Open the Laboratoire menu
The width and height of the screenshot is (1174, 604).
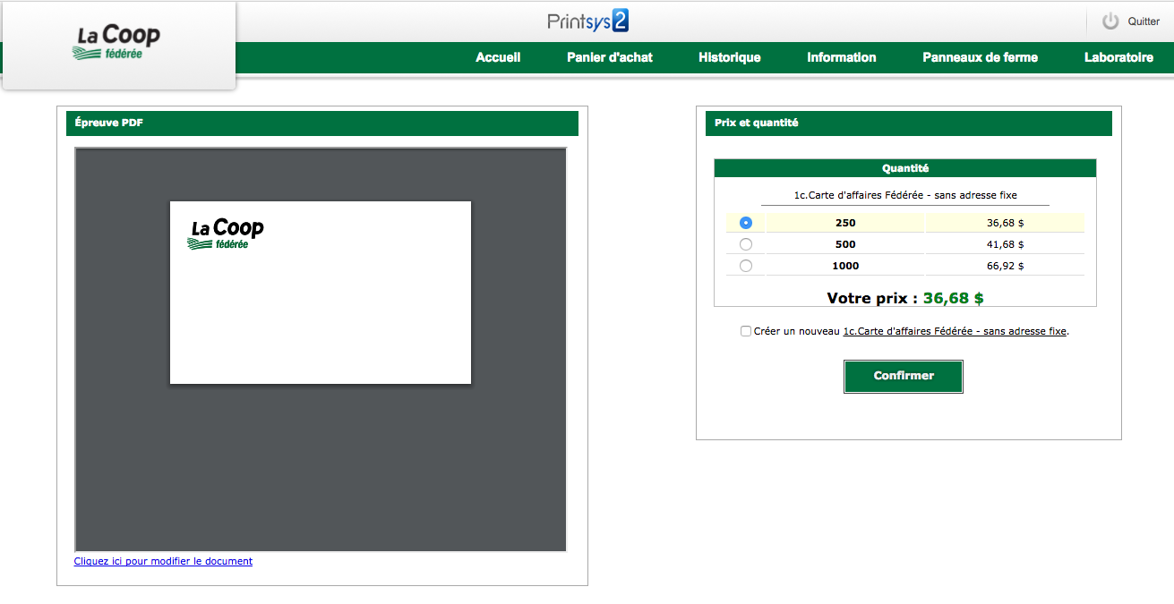point(1118,57)
